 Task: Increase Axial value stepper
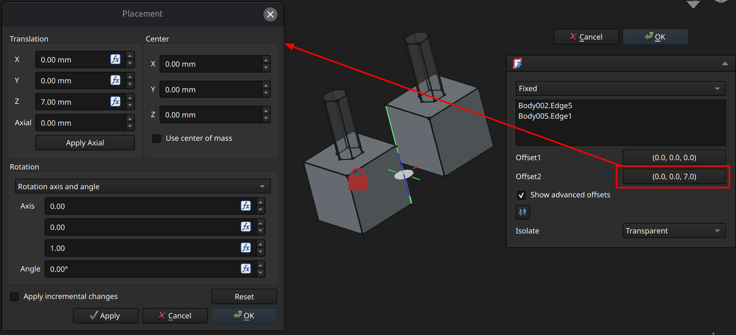point(130,119)
